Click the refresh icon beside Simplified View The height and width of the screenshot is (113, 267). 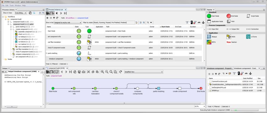121,72
